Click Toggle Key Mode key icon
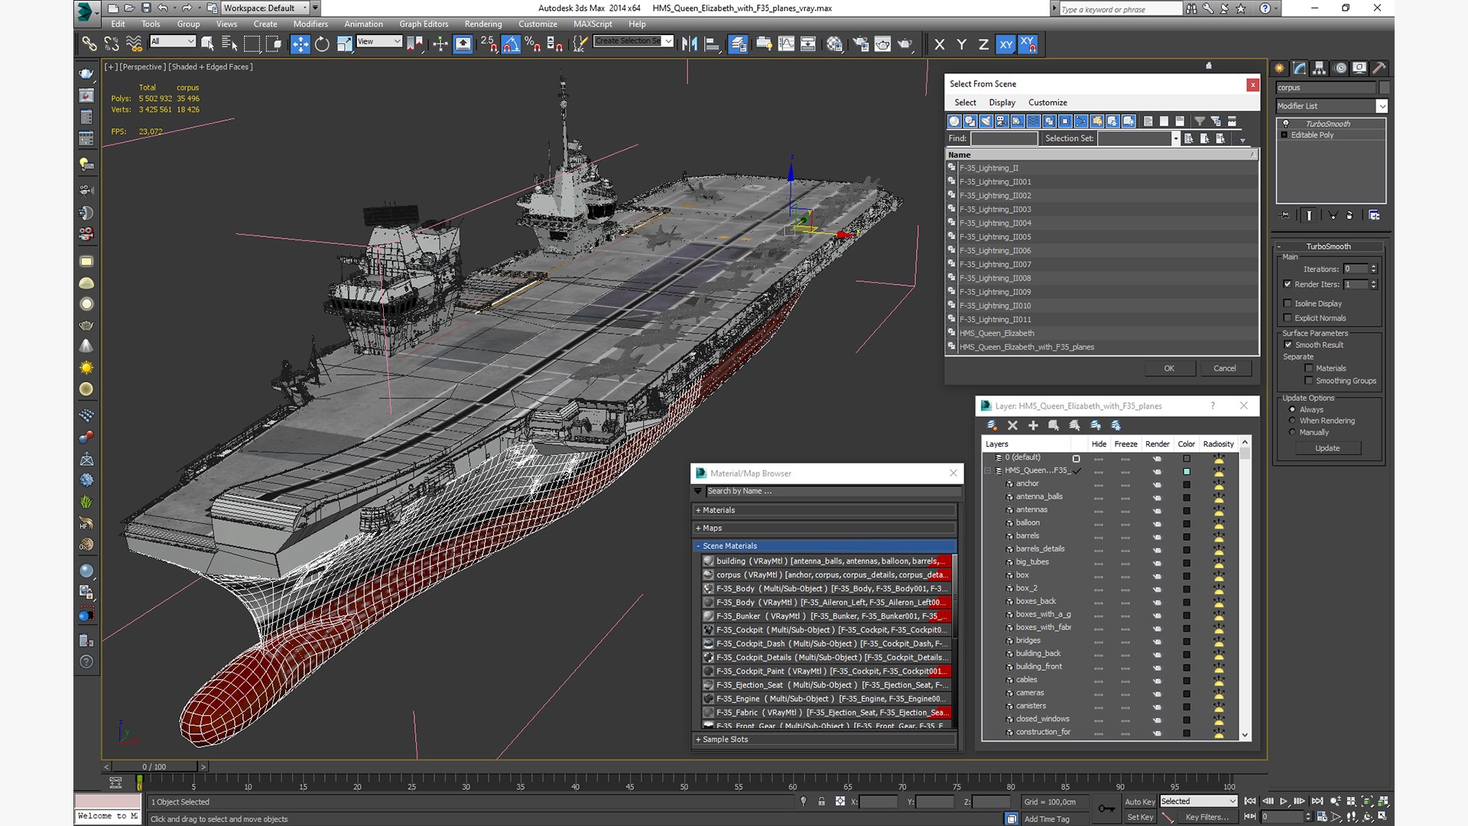 pos(1106,809)
